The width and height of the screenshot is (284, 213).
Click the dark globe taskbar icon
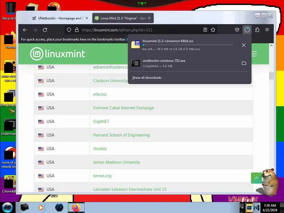(59, 207)
